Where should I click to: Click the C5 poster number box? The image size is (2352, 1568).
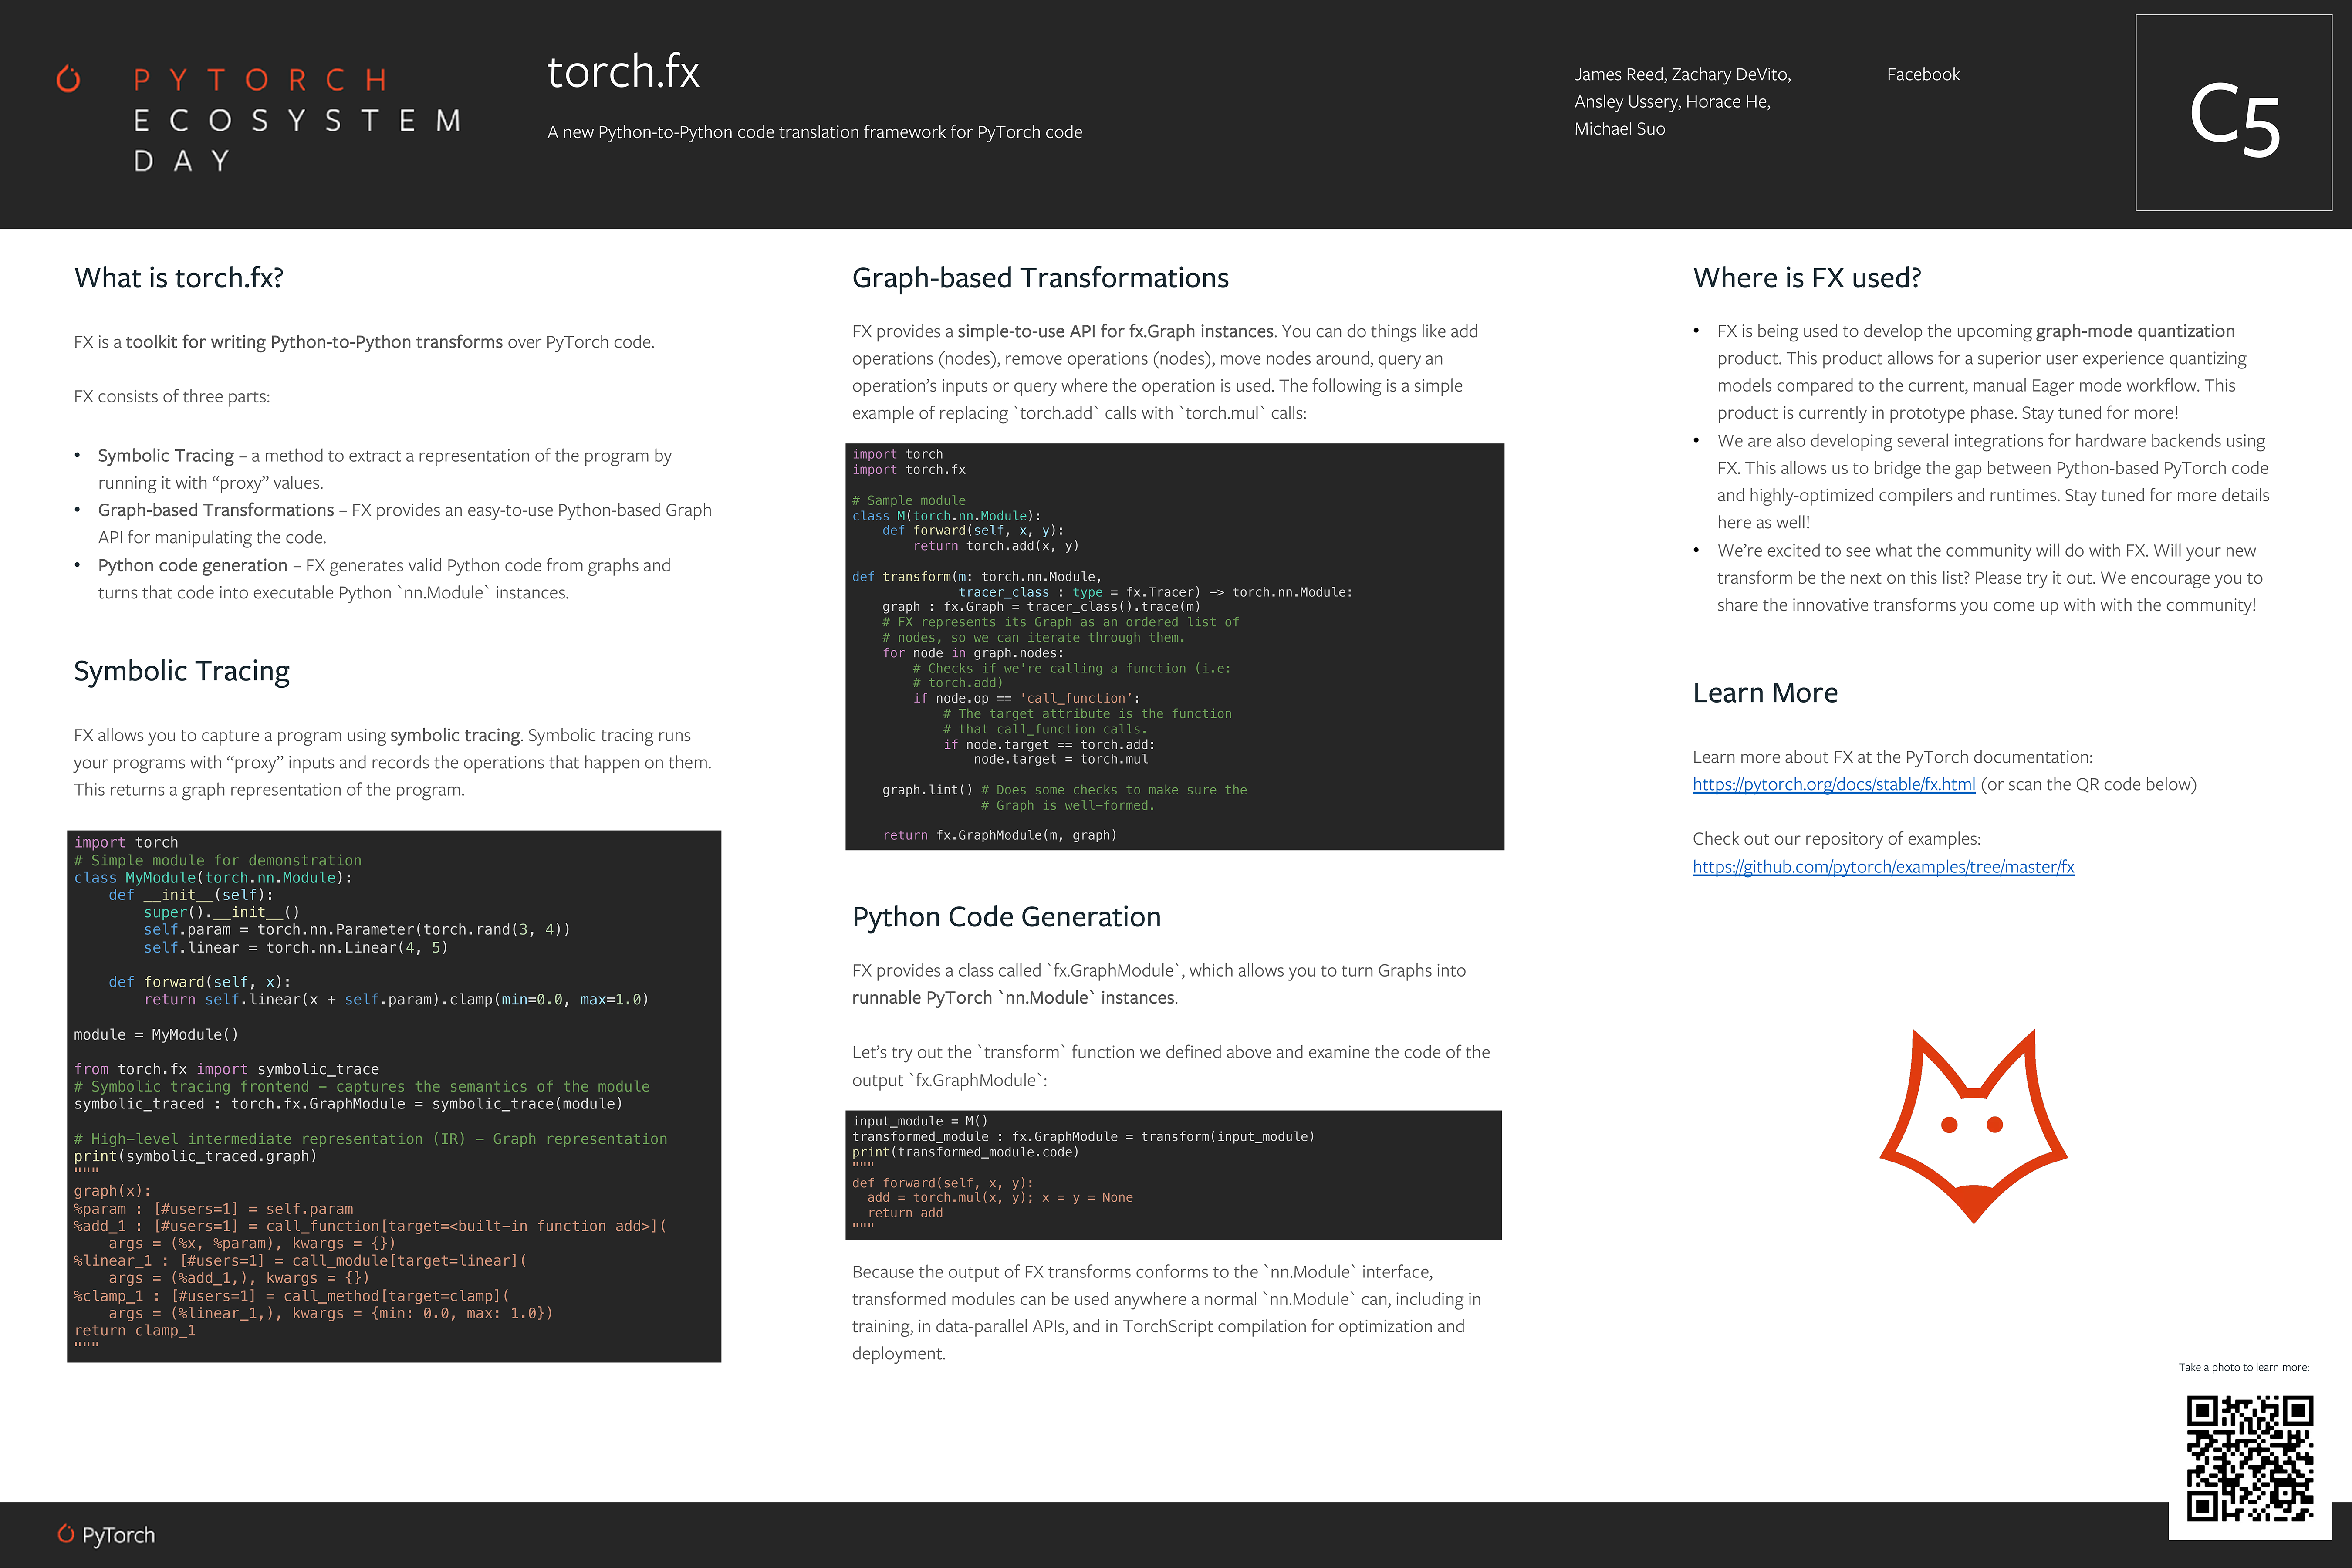point(2233,113)
